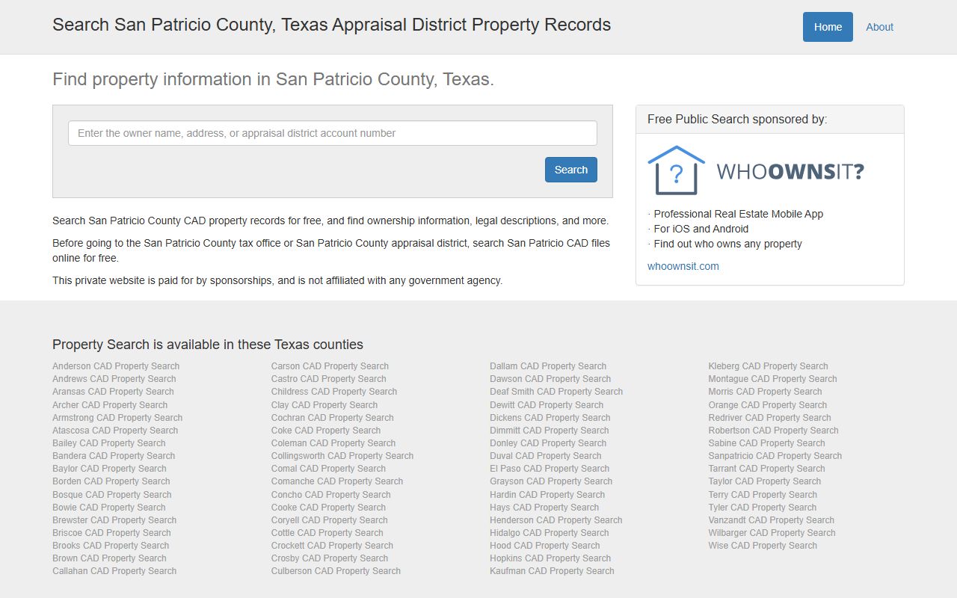Viewport: 957px width, 598px height.
Task: Open the Home nav tab
Action: pyautogui.click(x=828, y=27)
